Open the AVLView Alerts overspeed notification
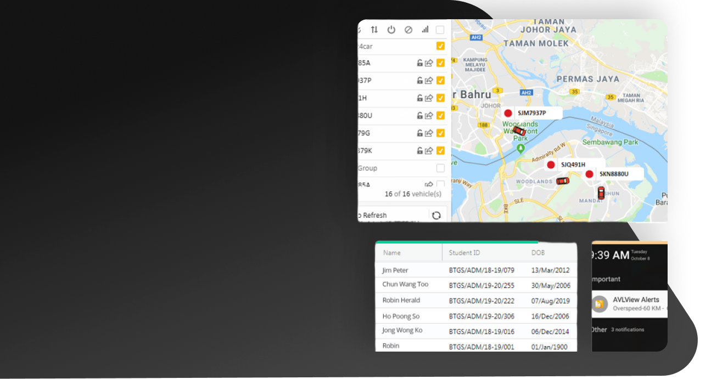This screenshot has width=728, height=379. click(636, 304)
